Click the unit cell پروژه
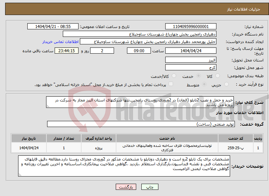 click(x=99, y=148)
